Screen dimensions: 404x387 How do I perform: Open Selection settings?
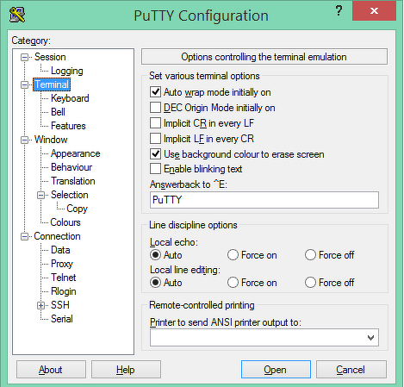pyautogui.click(x=70, y=195)
